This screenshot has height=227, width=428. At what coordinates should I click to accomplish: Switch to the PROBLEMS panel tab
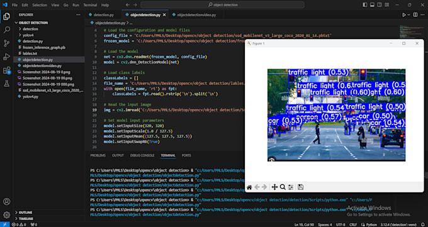pos(98,155)
